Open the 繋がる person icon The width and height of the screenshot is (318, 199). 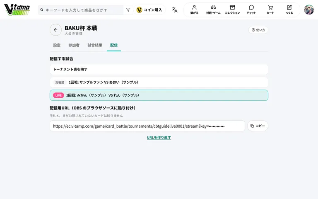(x=194, y=7)
